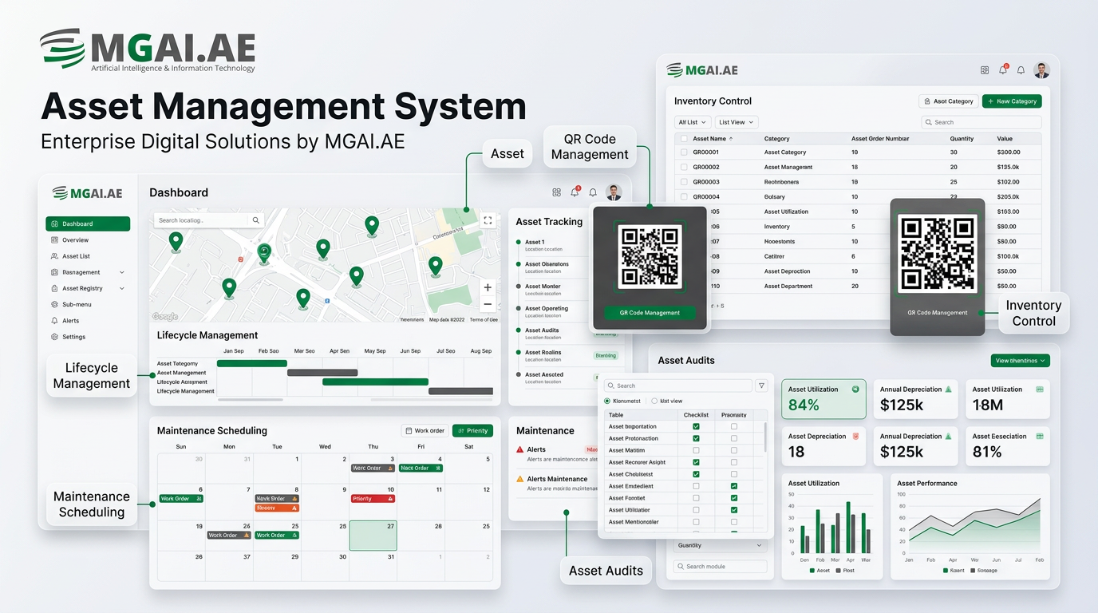This screenshot has width=1098, height=613.
Task: Open the Quantity dropdown below checklist
Action: pos(720,546)
